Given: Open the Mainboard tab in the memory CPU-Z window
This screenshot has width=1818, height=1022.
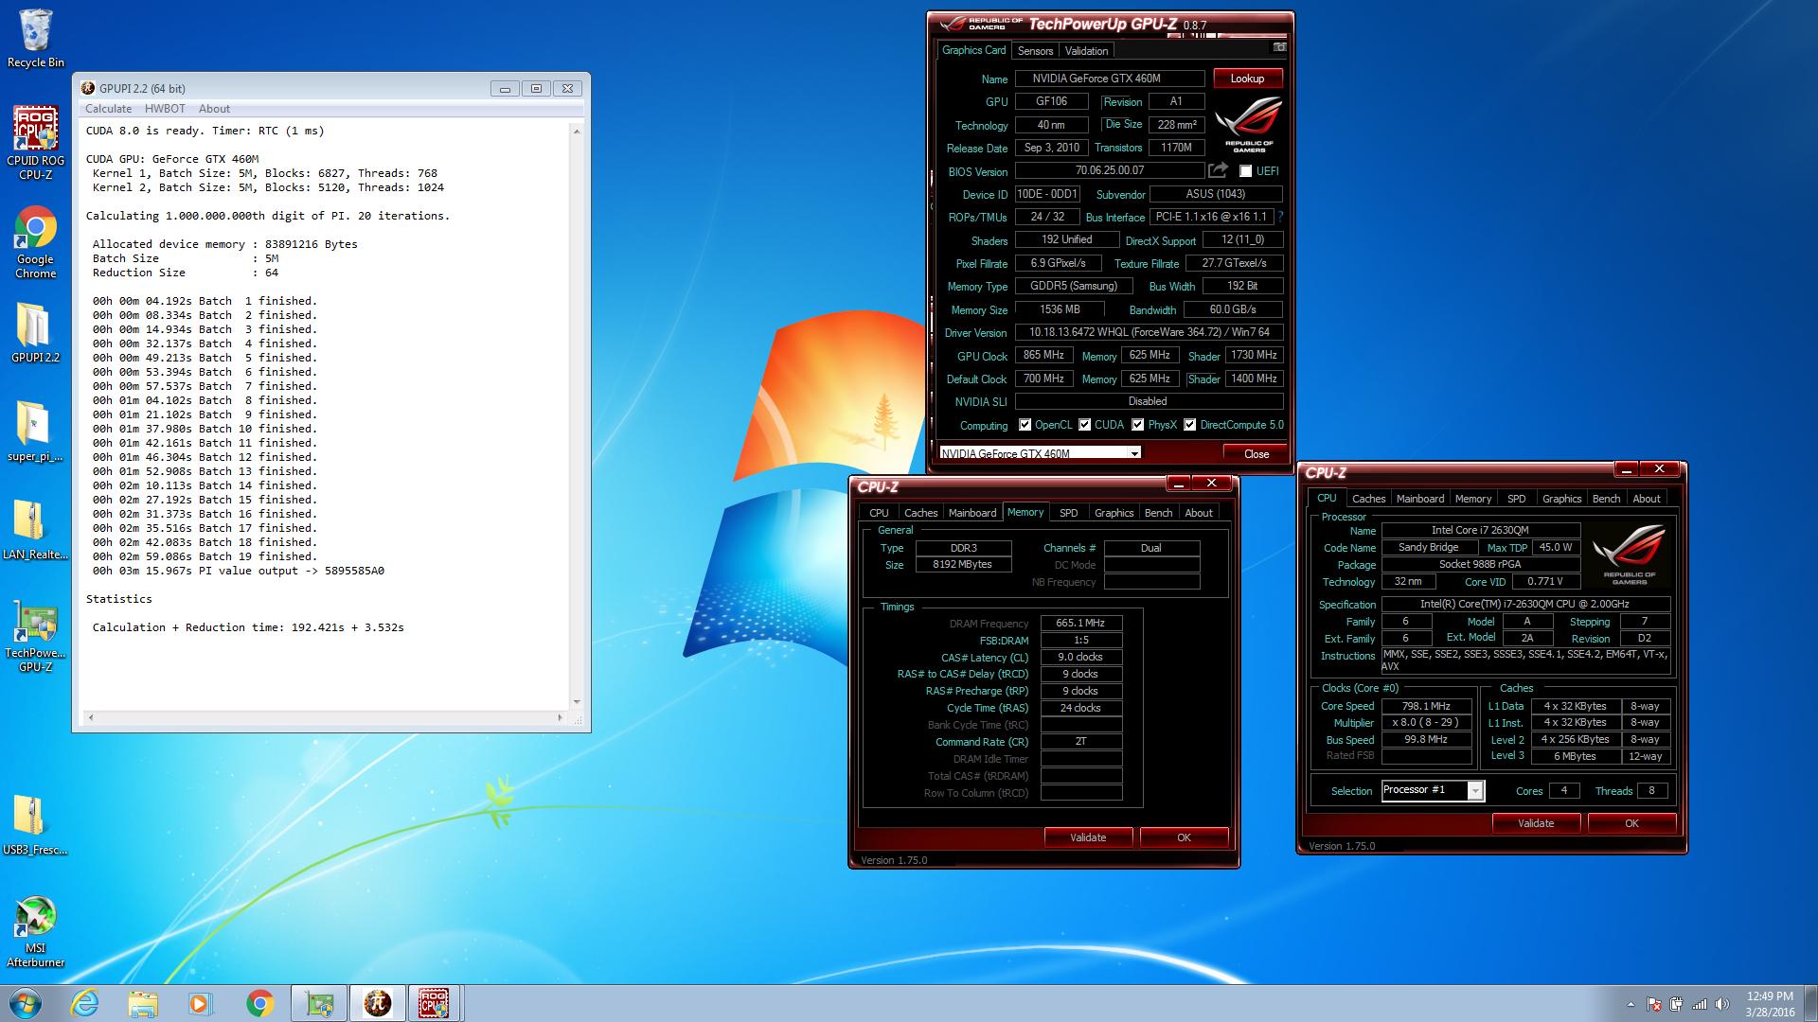Looking at the screenshot, I should tap(972, 513).
